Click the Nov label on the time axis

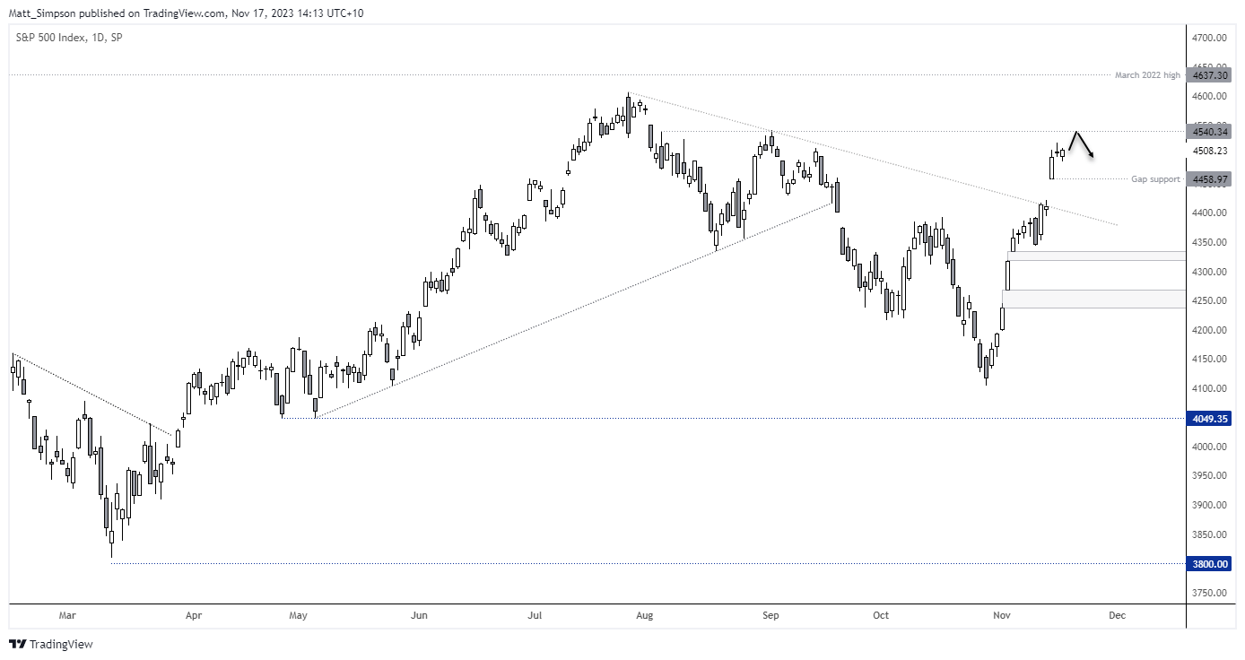(x=1000, y=616)
